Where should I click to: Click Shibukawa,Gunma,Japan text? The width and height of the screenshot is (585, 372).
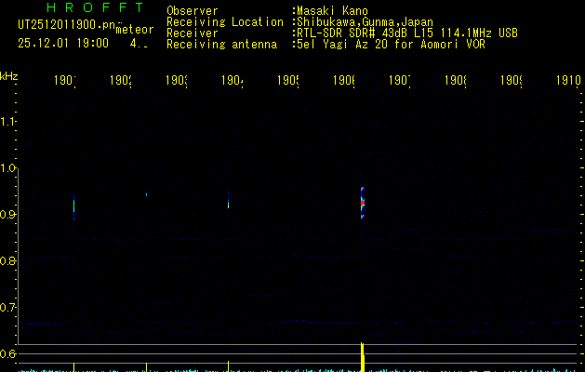[365, 22]
